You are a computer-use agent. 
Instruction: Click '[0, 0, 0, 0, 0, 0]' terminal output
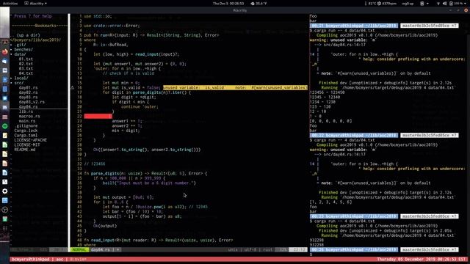pos(330,121)
